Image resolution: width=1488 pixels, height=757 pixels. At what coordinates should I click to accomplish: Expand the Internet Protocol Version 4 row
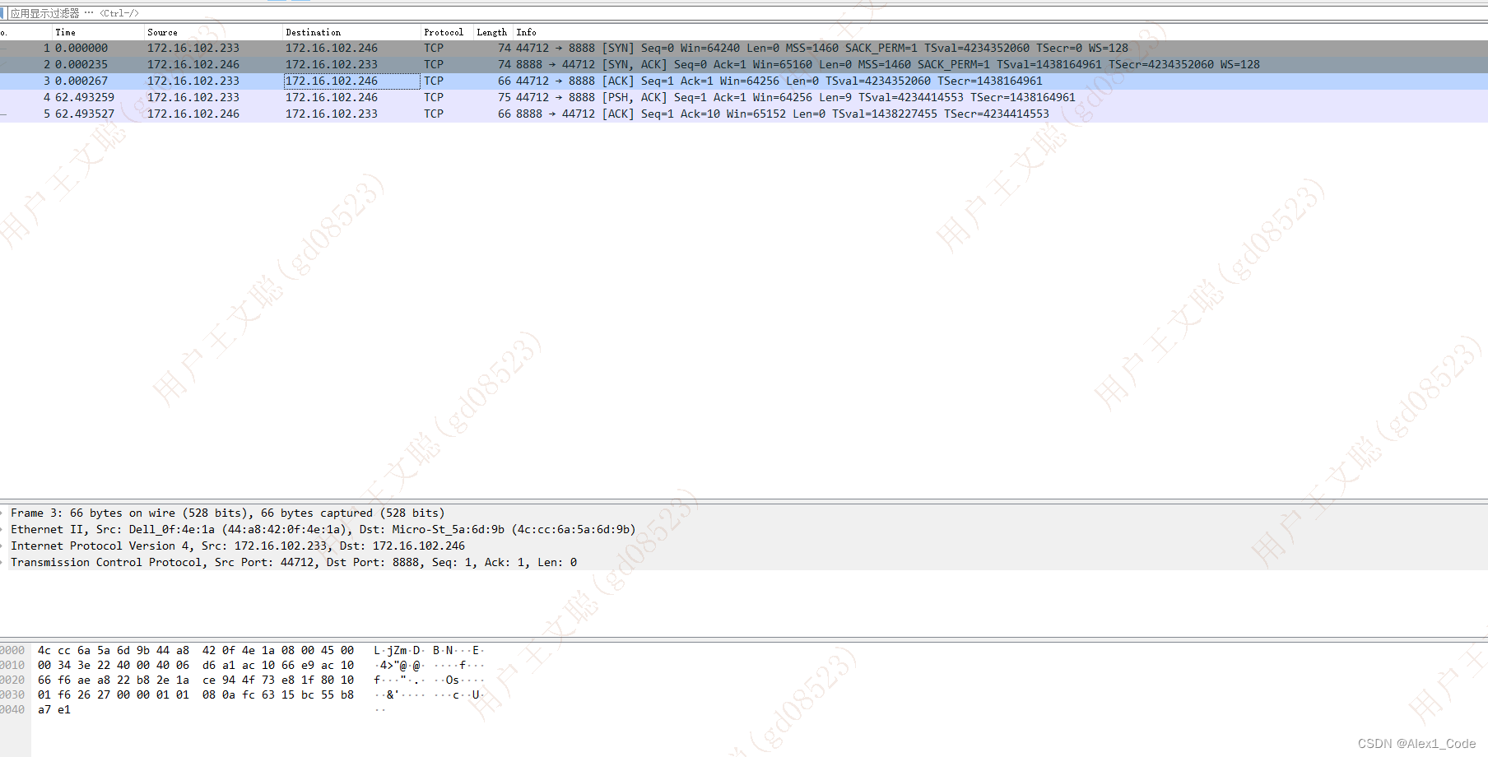3,546
